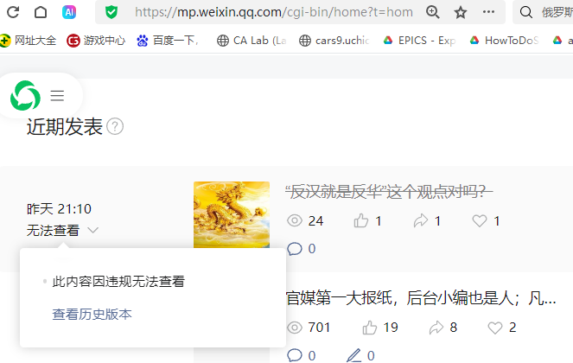
Task: Open the AI assistant icon in toolbar
Action: pyautogui.click(x=68, y=12)
